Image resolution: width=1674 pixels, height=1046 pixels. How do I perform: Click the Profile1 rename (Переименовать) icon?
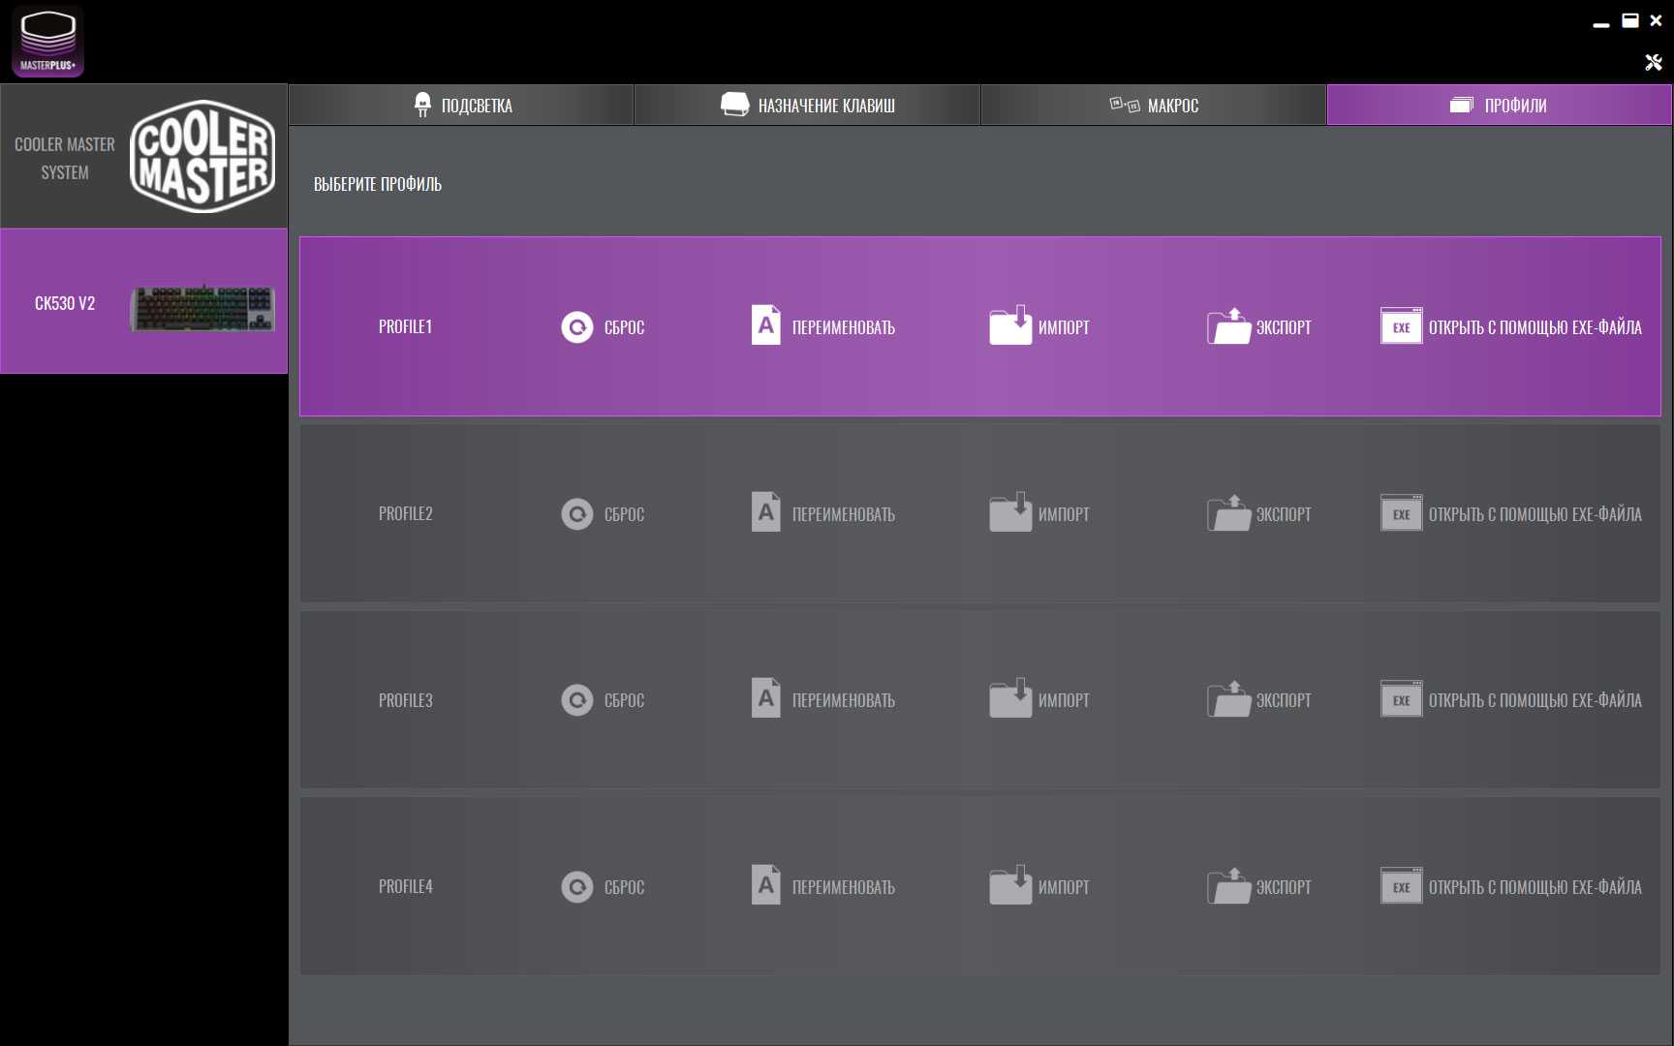765,325
